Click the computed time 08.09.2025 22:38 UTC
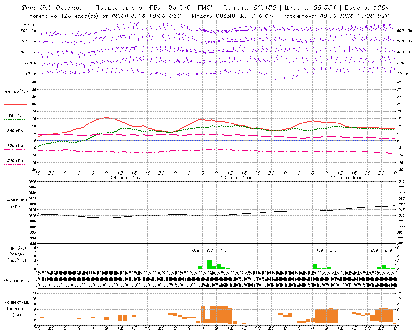Screen dimensions: 414x331 click(x=354, y=16)
